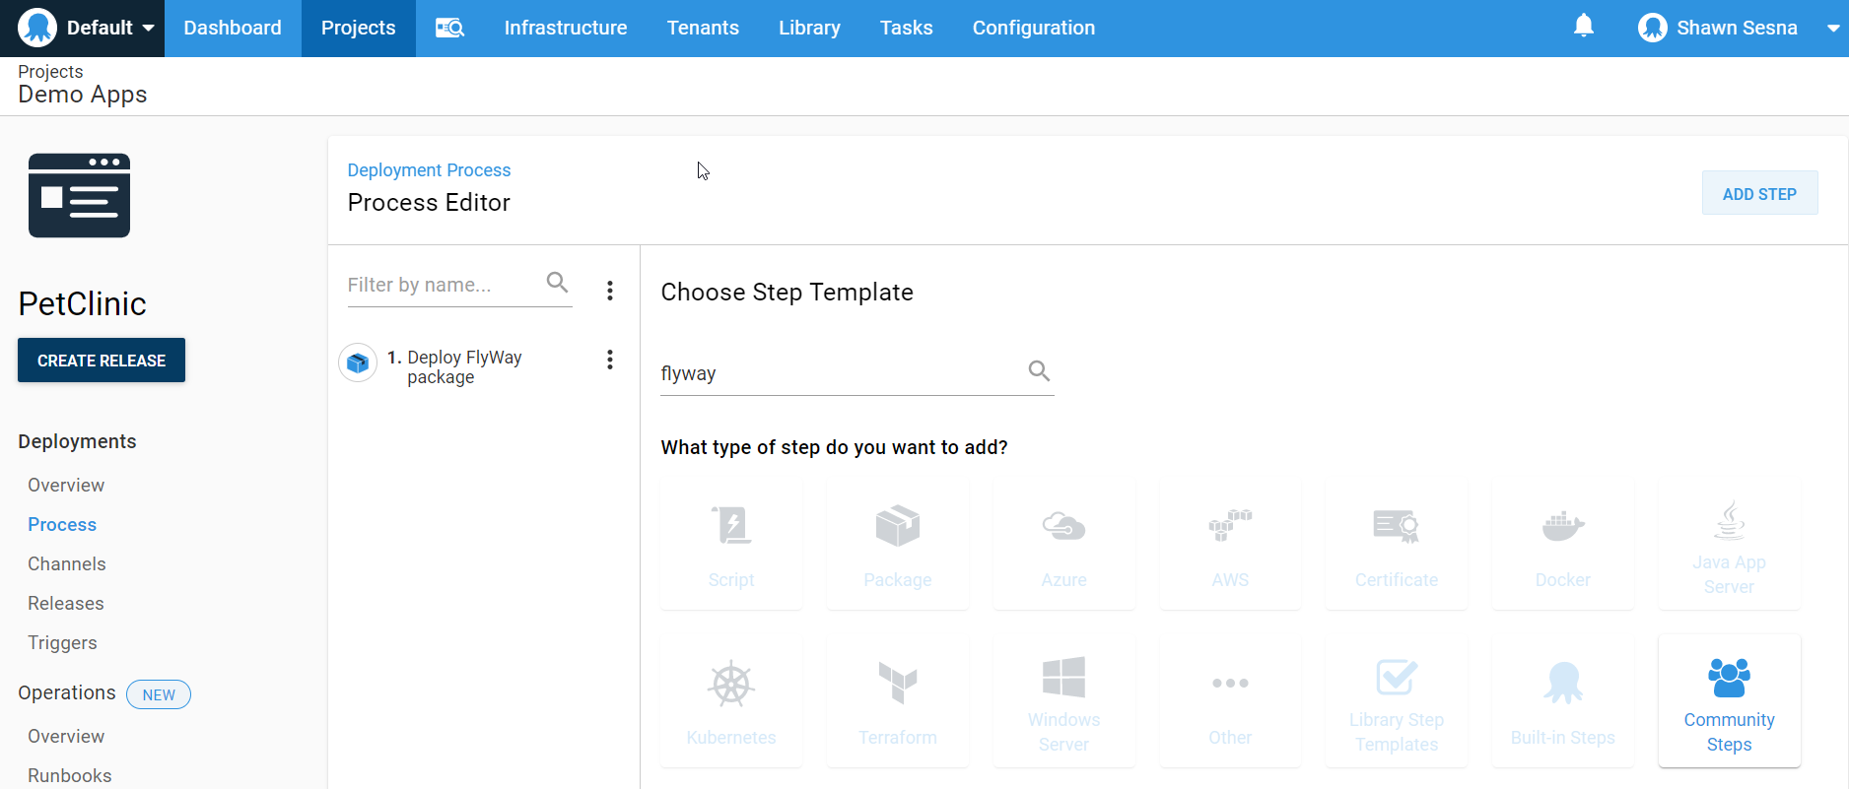1849x789 pixels.
Task: Open the Library menu item
Action: (x=808, y=28)
